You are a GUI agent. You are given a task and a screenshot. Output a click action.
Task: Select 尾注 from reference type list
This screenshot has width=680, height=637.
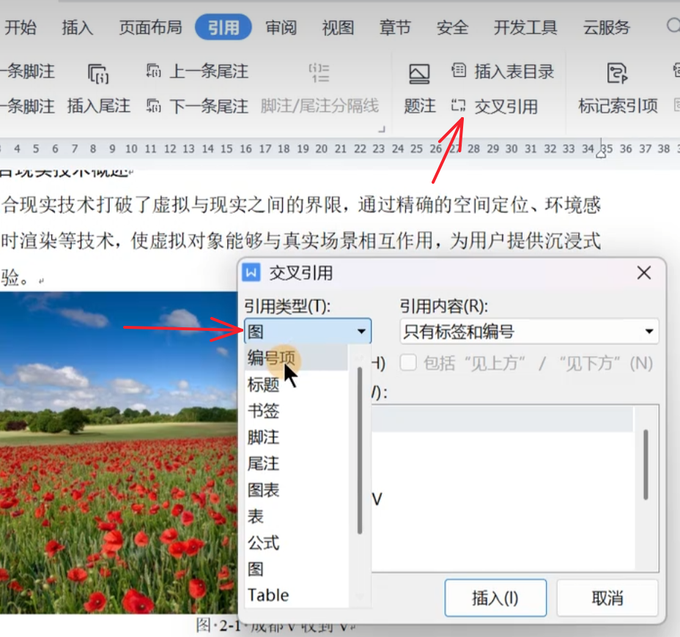296,463
